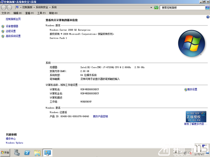
Task: Click the 2.00 GB memory value
Action: pos(85,71)
